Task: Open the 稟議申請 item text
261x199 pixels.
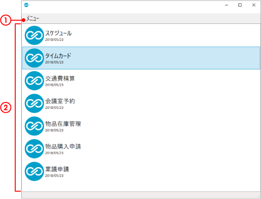Action: coord(57,169)
